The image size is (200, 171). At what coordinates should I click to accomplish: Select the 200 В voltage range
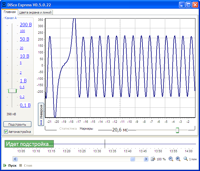click(x=26, y=25)
